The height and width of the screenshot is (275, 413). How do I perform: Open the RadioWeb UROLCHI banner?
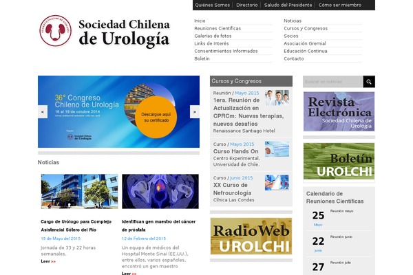point(251,236)
